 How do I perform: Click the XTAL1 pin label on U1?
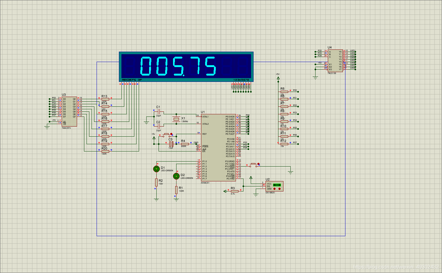[205, 117]
